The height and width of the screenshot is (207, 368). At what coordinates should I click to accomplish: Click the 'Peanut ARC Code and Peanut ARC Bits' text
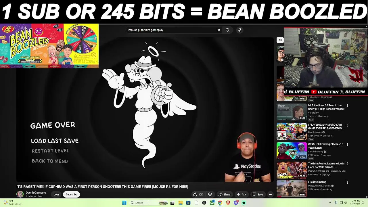pyautogui.click(x=327, y=171)
